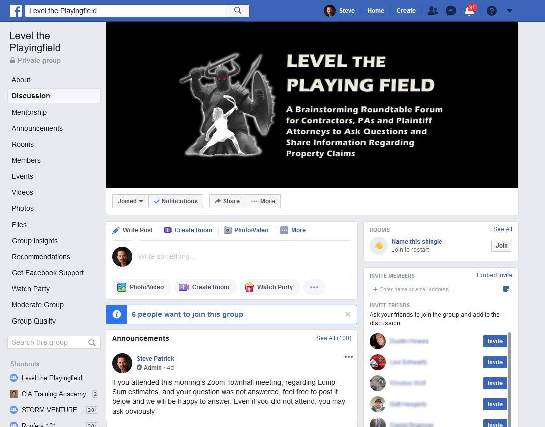
Task: Open Events in the sidebar
Action: click(x=22, y=176)
